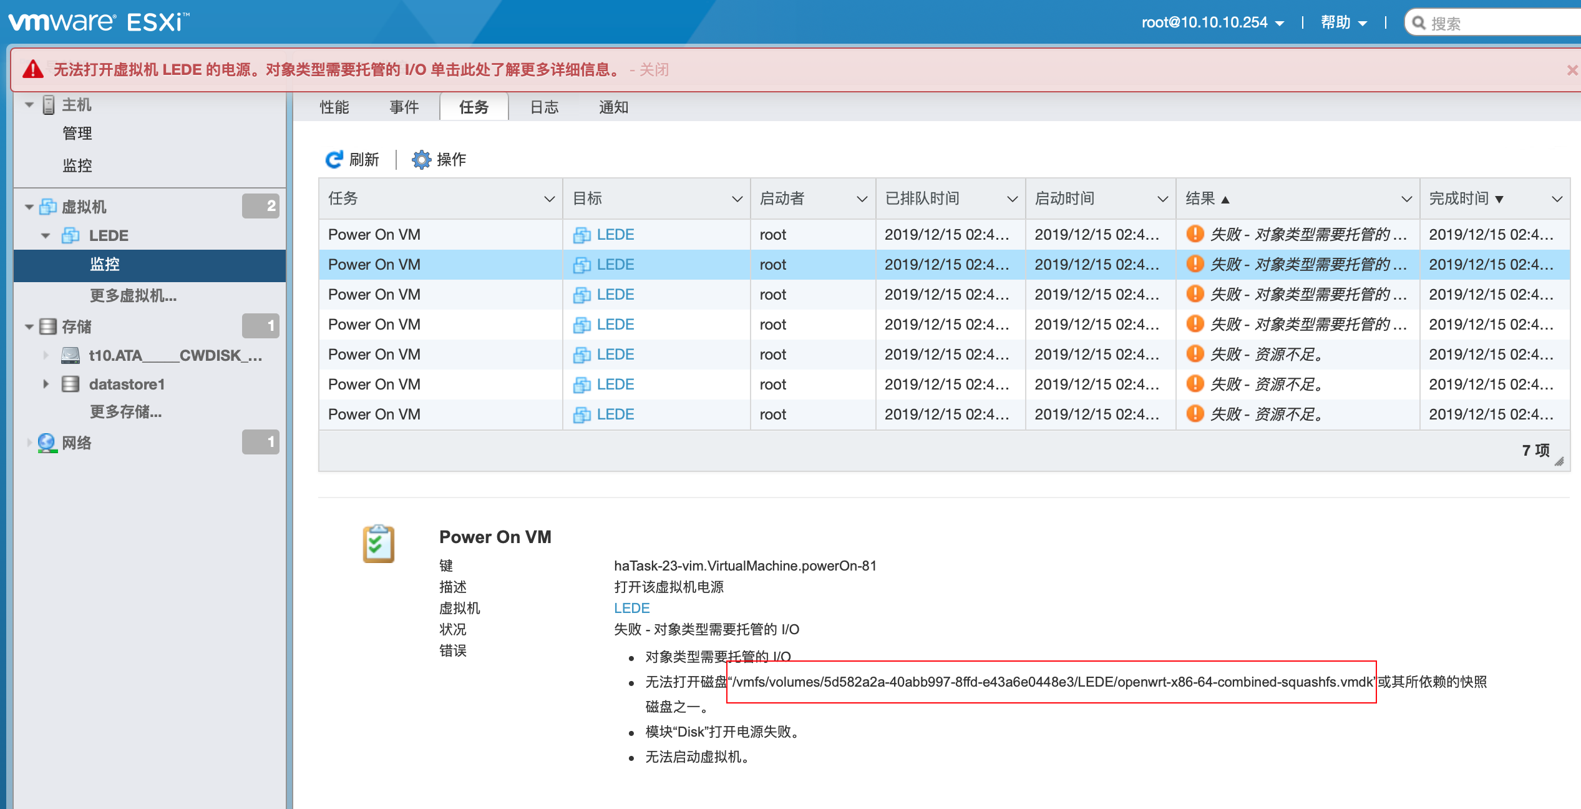Screen dimensions: 1581x809
Task: Click the datastore1 icon
Action: 71,384
